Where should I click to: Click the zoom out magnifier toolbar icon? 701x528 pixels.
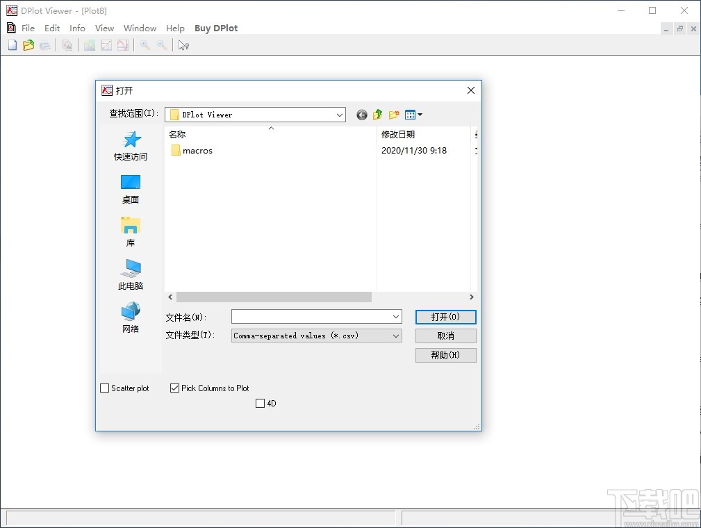[161, 44]
